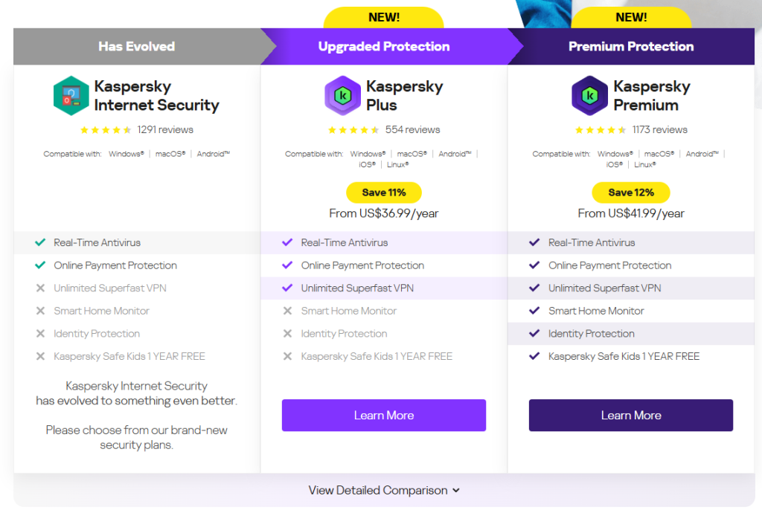Select the Upgraded Protection column header
This screenshot has width=762, height=513.
coord(384,46)
